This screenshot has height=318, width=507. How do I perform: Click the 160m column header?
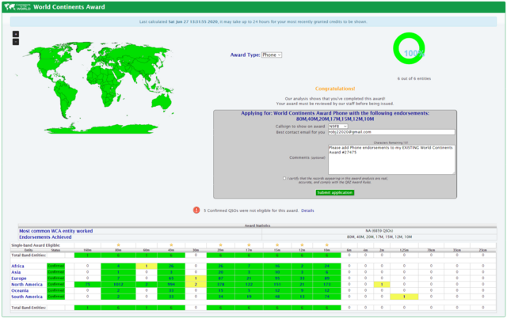click(x=87, y=250)
